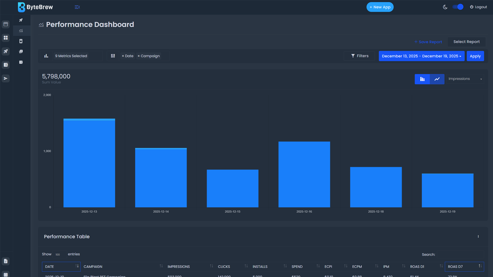Screen dimensions: 493x277
Task: Sort table by Campaign column
Action: click(x=123, y=267)
